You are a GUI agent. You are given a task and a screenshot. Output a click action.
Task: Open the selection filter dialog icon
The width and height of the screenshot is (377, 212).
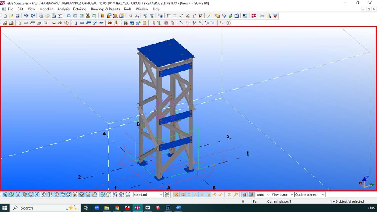pos(167,195)
